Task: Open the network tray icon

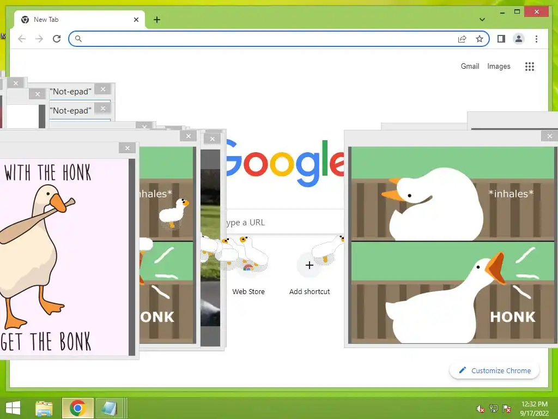Action: pos(494,409)
